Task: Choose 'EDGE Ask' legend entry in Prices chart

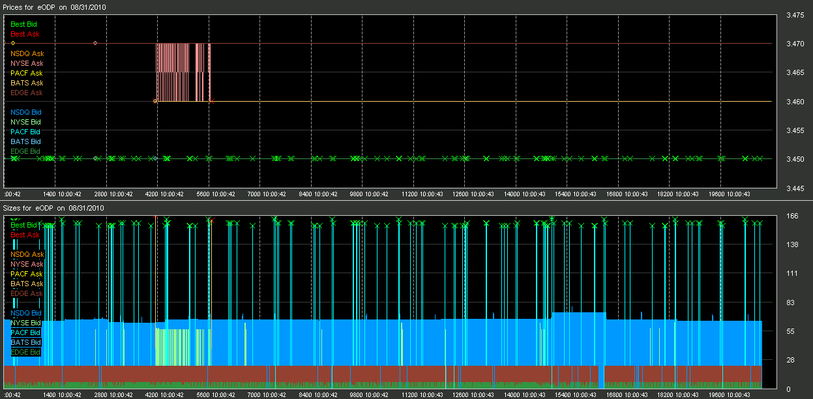Action: [27, 93]
